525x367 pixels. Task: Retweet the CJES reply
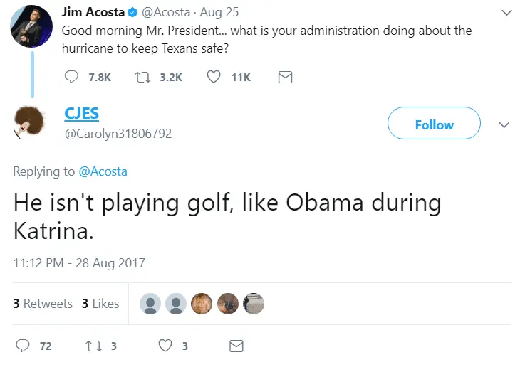(x=91, y=346)
